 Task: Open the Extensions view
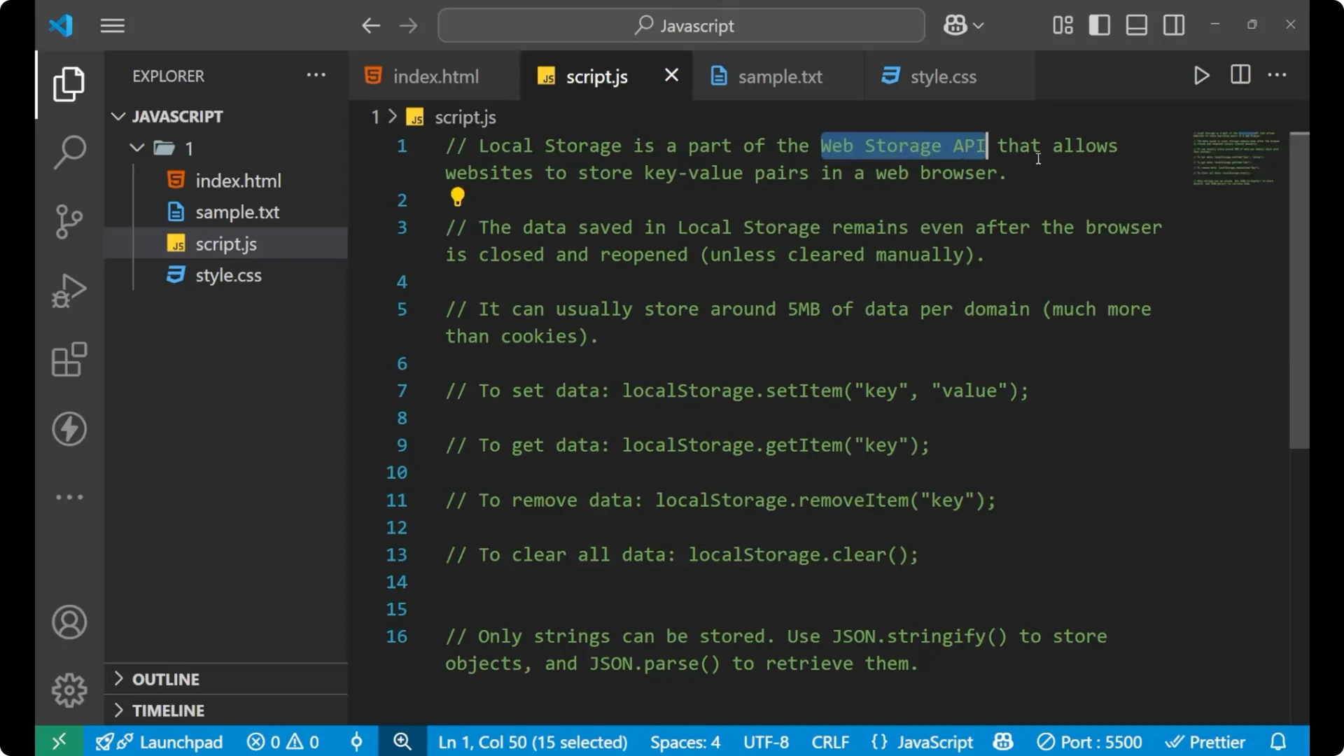pos(69,359)
